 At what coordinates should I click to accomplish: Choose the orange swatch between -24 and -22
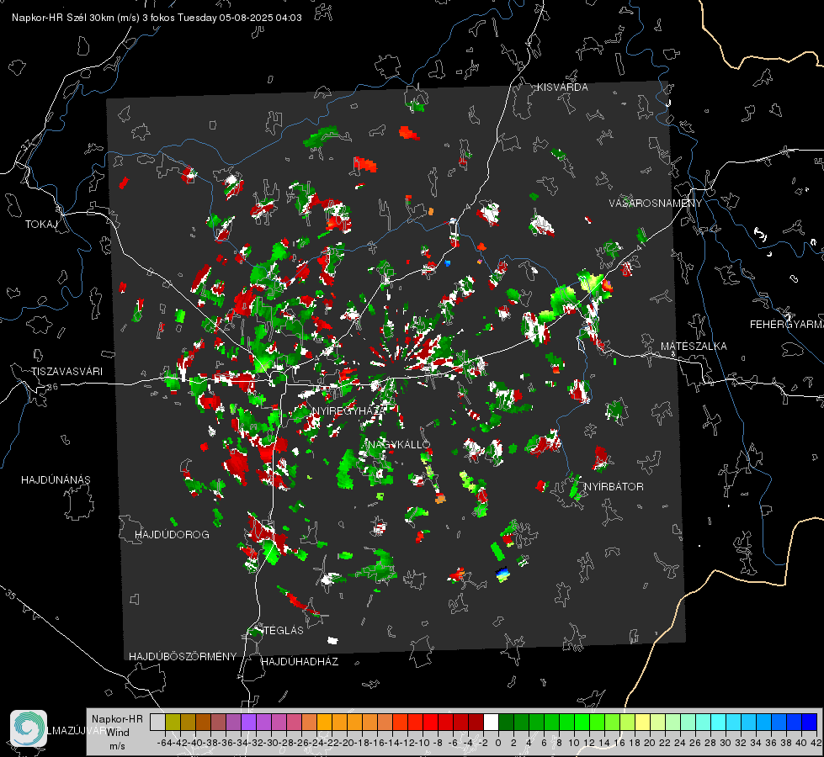324,723
